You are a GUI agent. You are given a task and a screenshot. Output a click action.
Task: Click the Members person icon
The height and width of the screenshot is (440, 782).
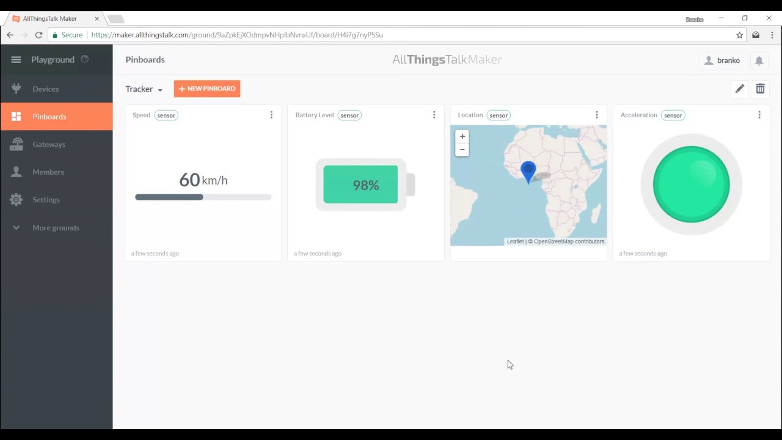pyautogui.click(x=16, y=172)
